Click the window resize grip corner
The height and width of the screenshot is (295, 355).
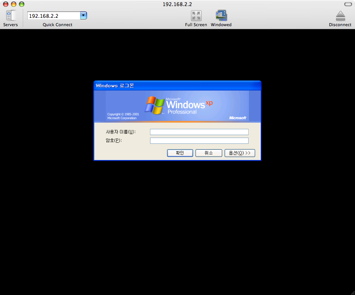point(352,292)
